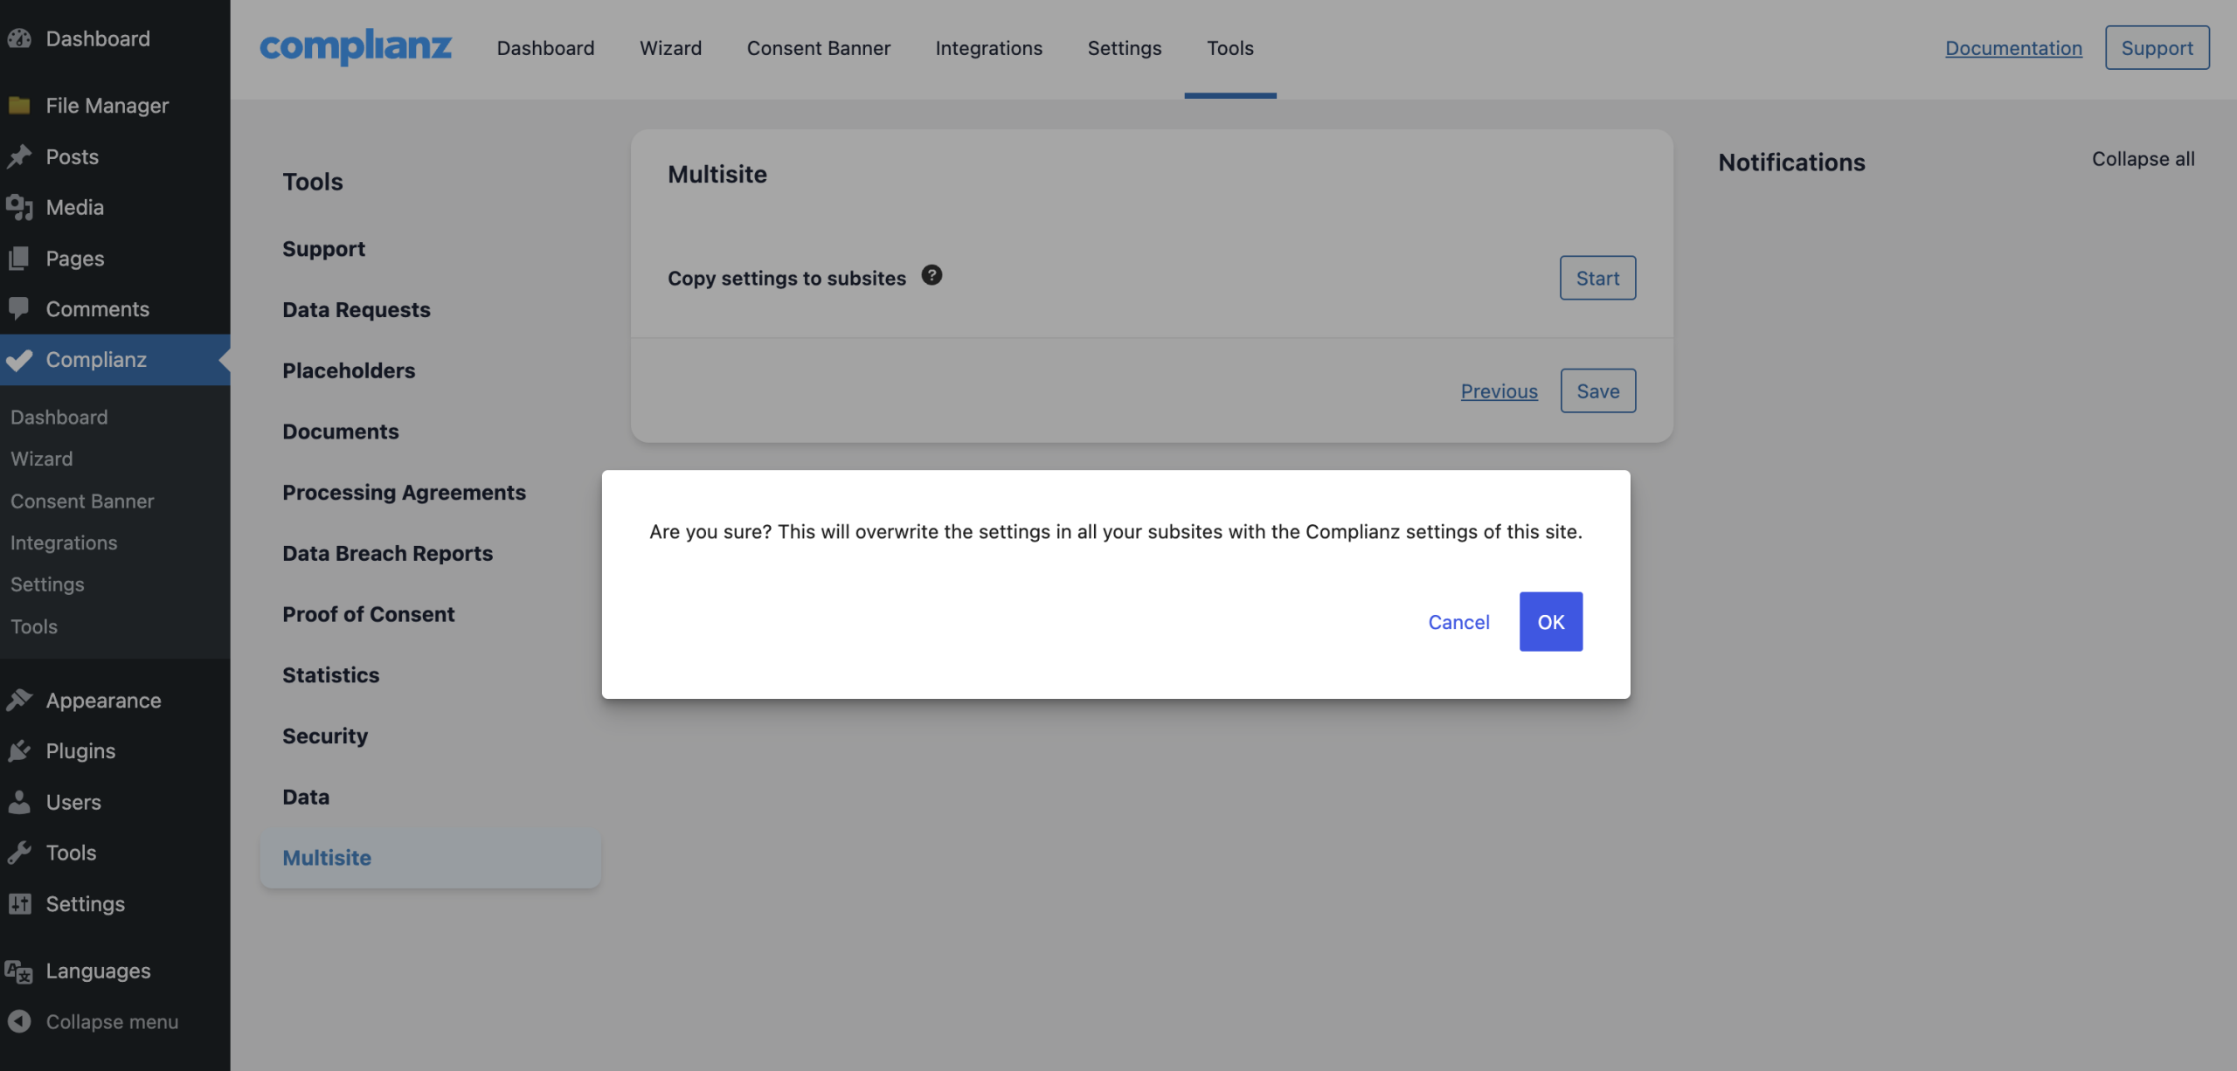This screenshot has height=1071, width=2237.
Task: Open the Wizard tab in Complianz header
Action: point(670,47)
